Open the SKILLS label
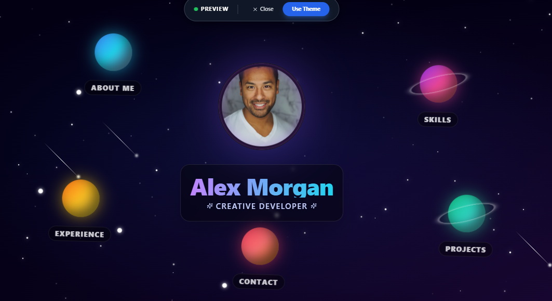 [x=438, y=120]
